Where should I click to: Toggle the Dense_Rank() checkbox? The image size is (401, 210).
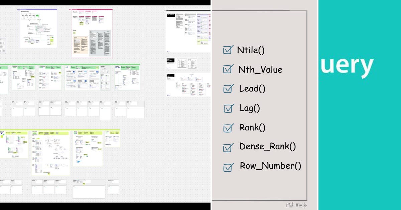pos(229,147)
